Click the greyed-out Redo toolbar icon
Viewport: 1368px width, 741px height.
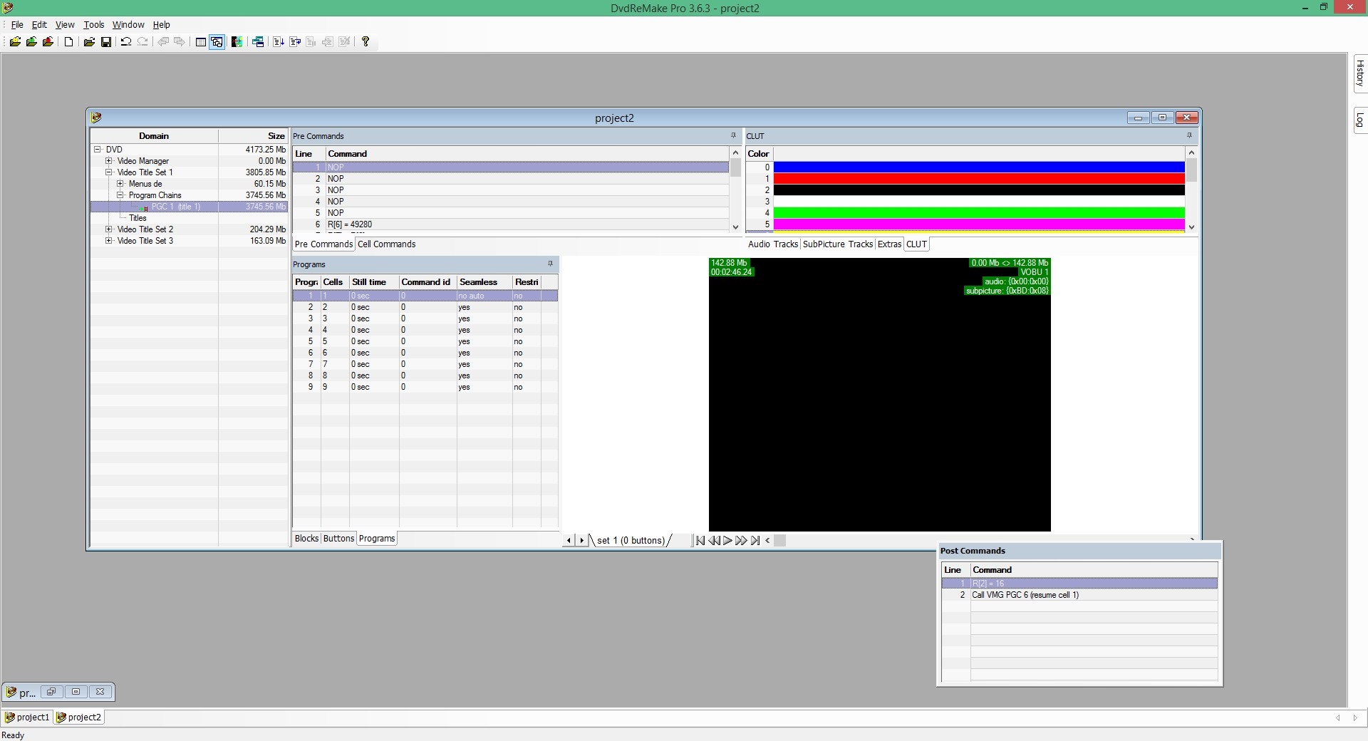pos(142,42)
